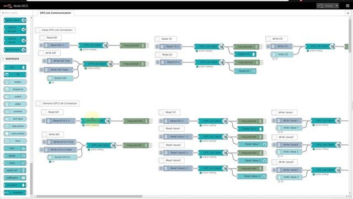
Task: Toggle debug node wired to Read value1 flow
Action: click(x=265, y=137)
